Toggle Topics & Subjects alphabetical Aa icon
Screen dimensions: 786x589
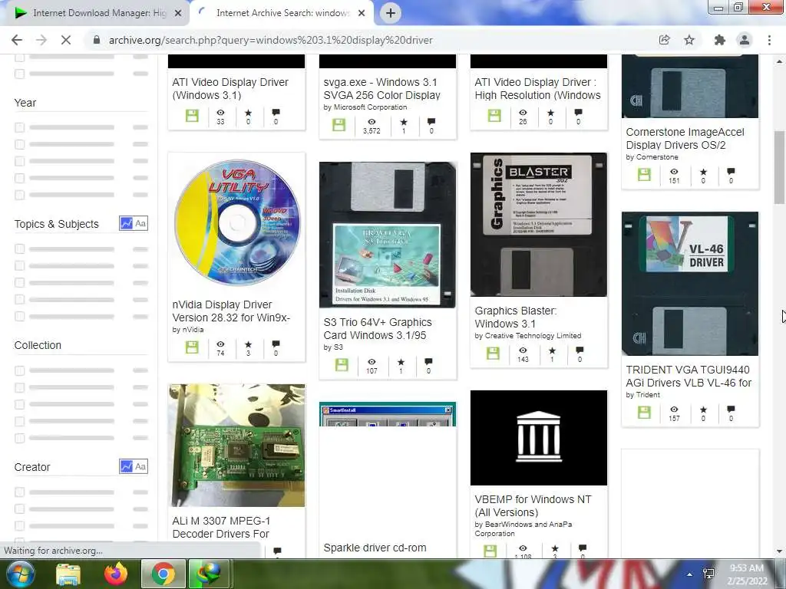(x=140, y=223)
